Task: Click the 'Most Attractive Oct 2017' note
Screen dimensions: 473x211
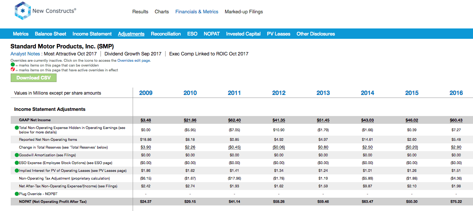Action: [70, 54]
